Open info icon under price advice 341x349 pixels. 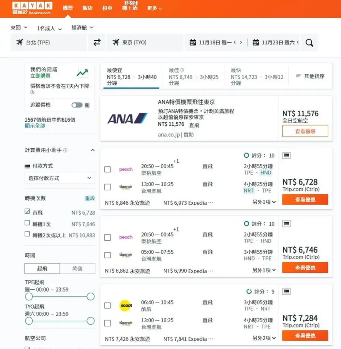click(x=32, y=92)
